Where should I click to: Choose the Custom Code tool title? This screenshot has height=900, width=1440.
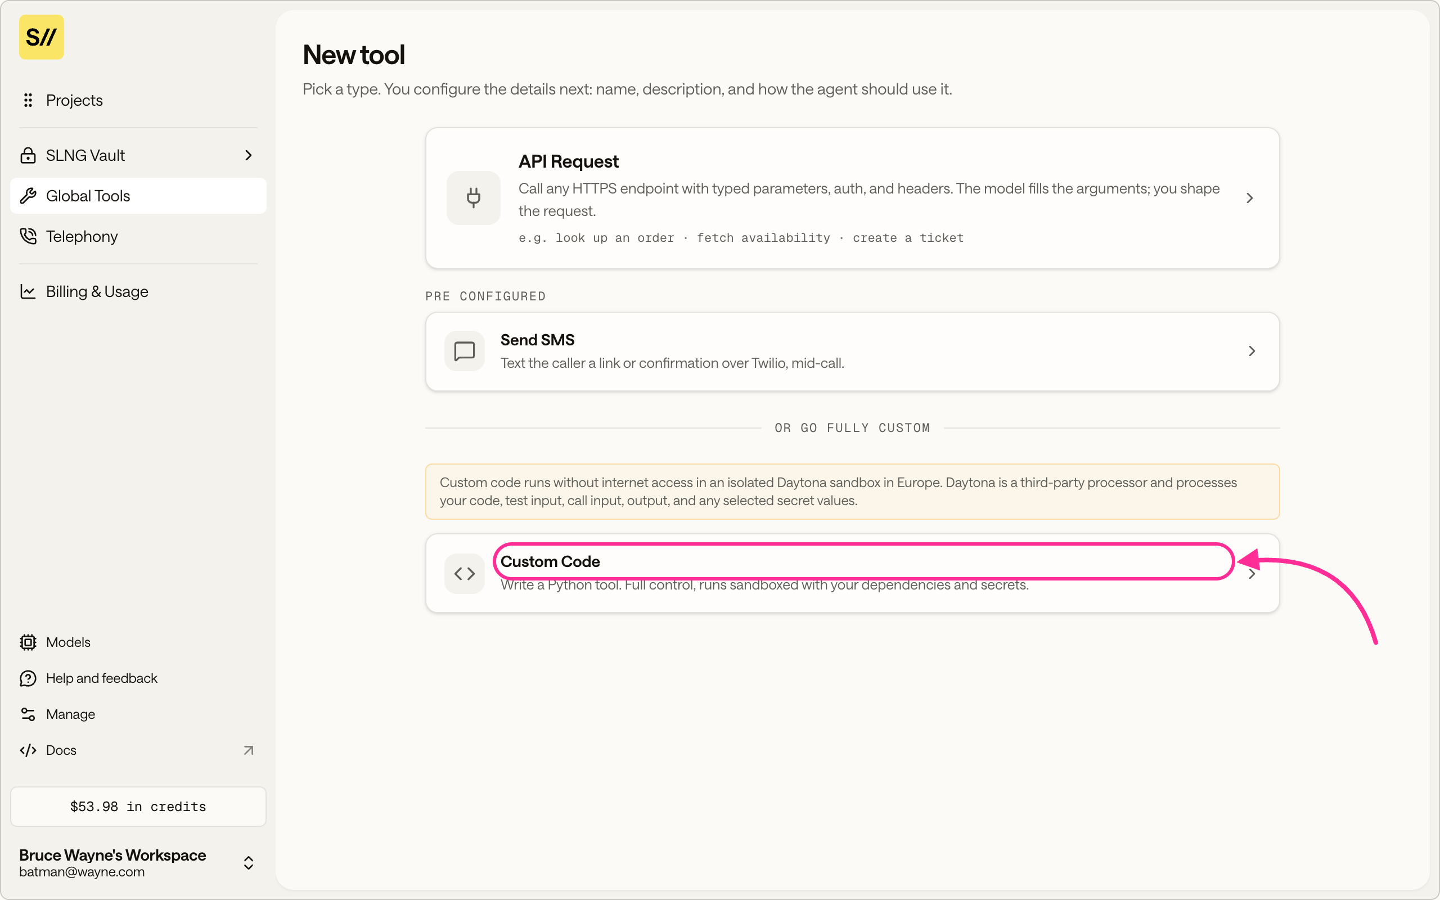[550, 561]
